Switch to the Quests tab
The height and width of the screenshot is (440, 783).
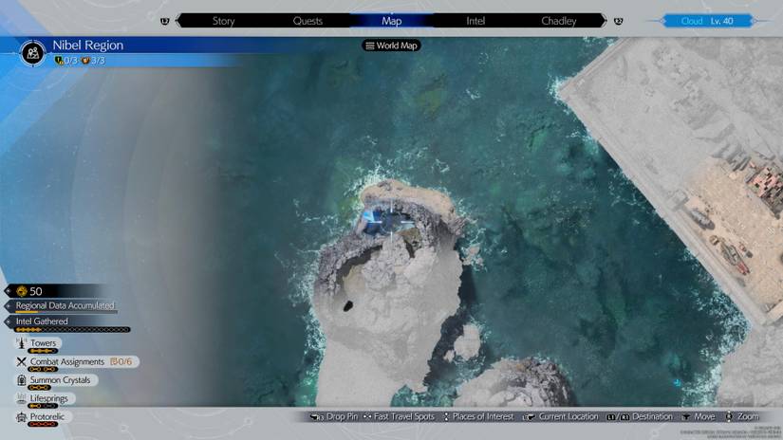click(x=308, y=21)
